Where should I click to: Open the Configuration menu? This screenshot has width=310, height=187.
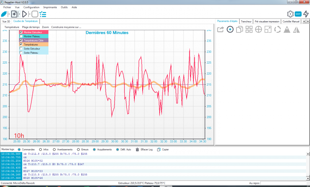[x=31, y=7]
